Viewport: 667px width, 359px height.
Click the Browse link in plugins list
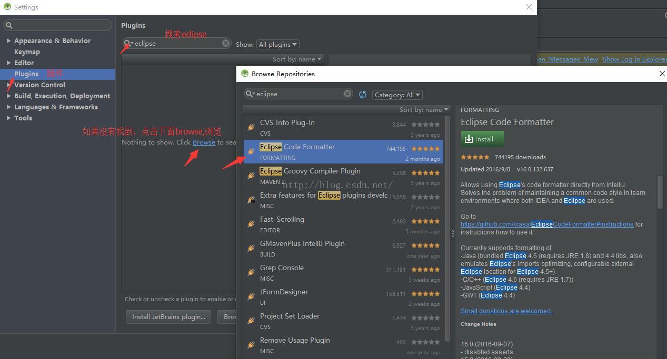204,142
